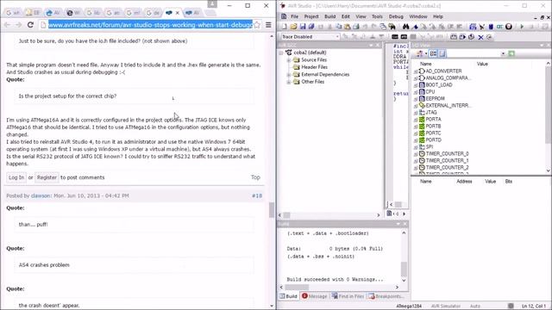Open the Debug menu

point(396,16)
